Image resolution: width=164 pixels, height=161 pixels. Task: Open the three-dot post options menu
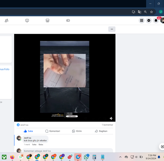point(112,29)
